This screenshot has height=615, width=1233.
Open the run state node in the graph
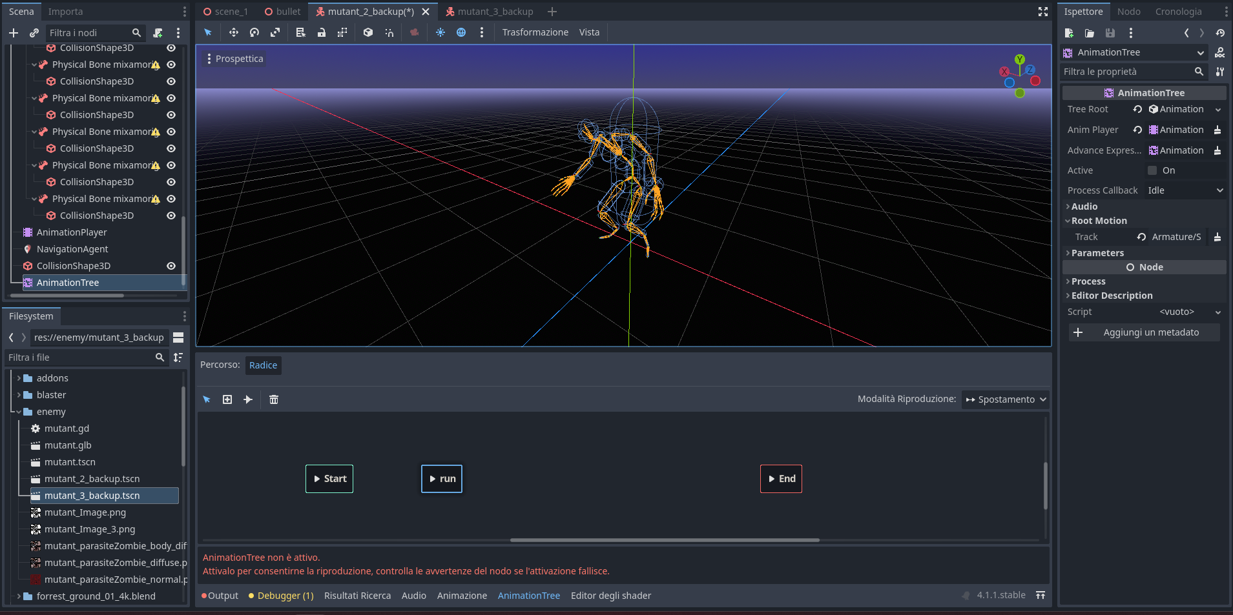(442, 478)
